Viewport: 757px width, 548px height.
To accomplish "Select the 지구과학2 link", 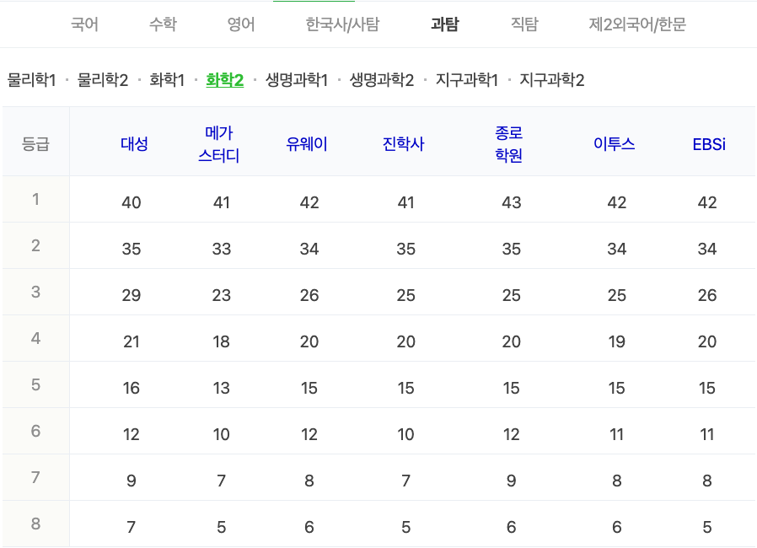I will 550,81.
